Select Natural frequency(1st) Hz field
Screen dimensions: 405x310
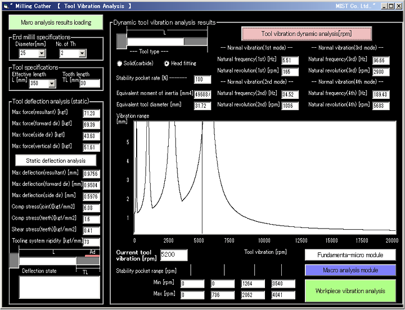(x=289, y=60)
